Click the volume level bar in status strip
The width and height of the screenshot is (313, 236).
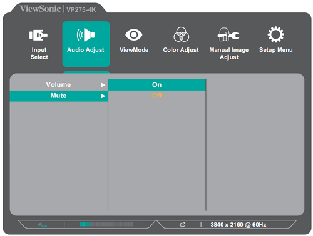coord(106,224)
